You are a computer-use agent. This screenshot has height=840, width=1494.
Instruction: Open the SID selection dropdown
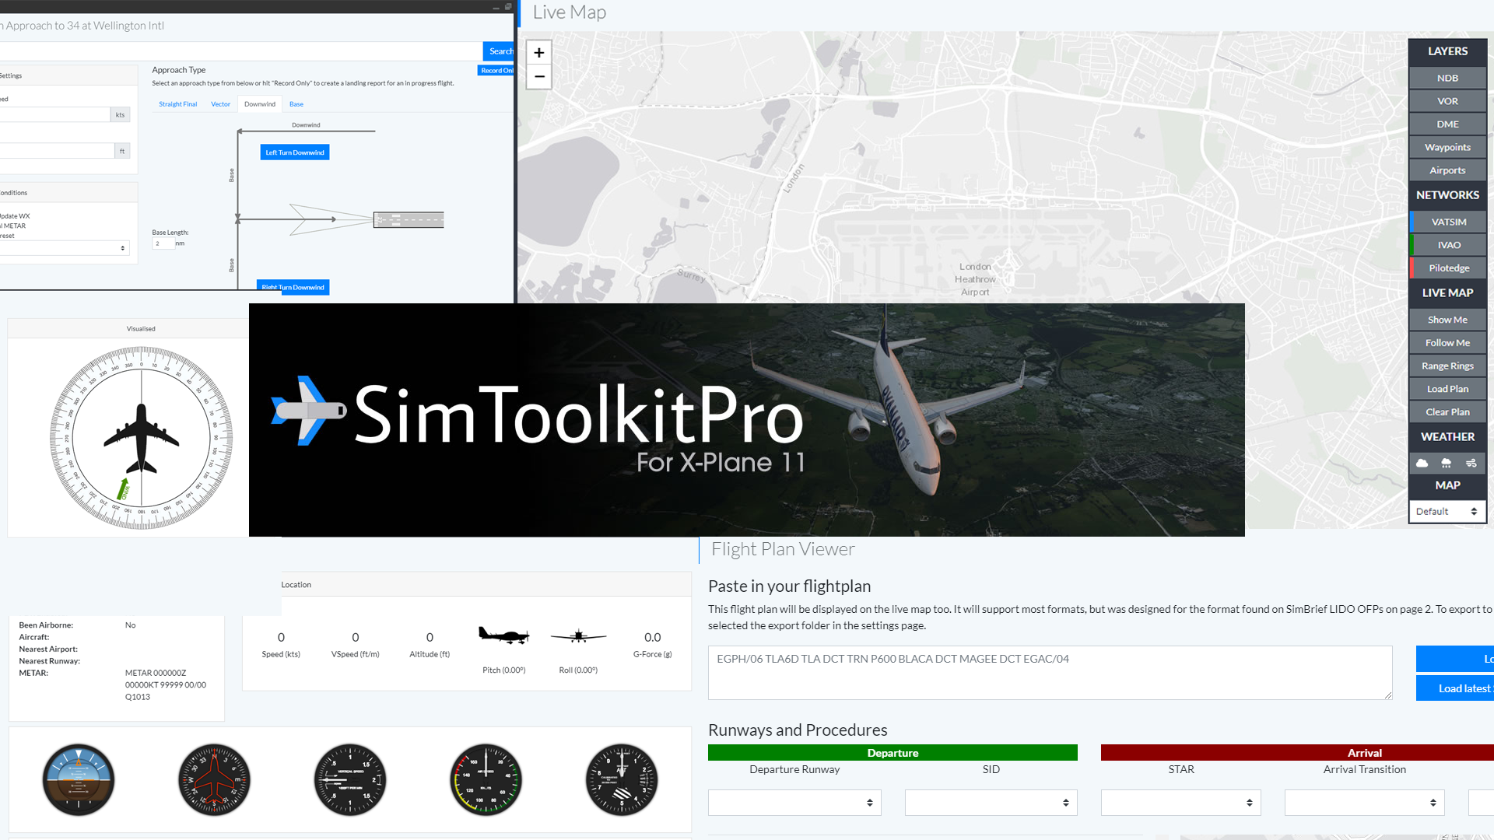click(991, 802)
